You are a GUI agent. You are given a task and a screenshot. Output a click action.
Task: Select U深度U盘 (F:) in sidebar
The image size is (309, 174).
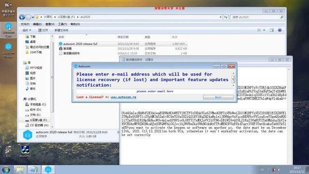pos(36,120)
